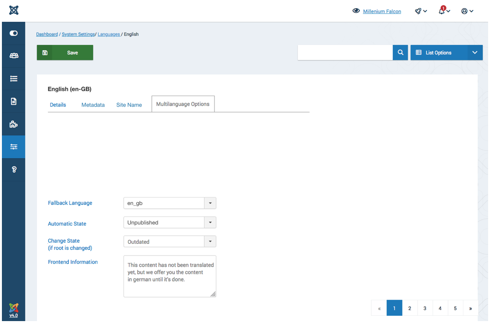
Task: Toggle the sidebar menu switch icon
Action: [x=13, y=33]
